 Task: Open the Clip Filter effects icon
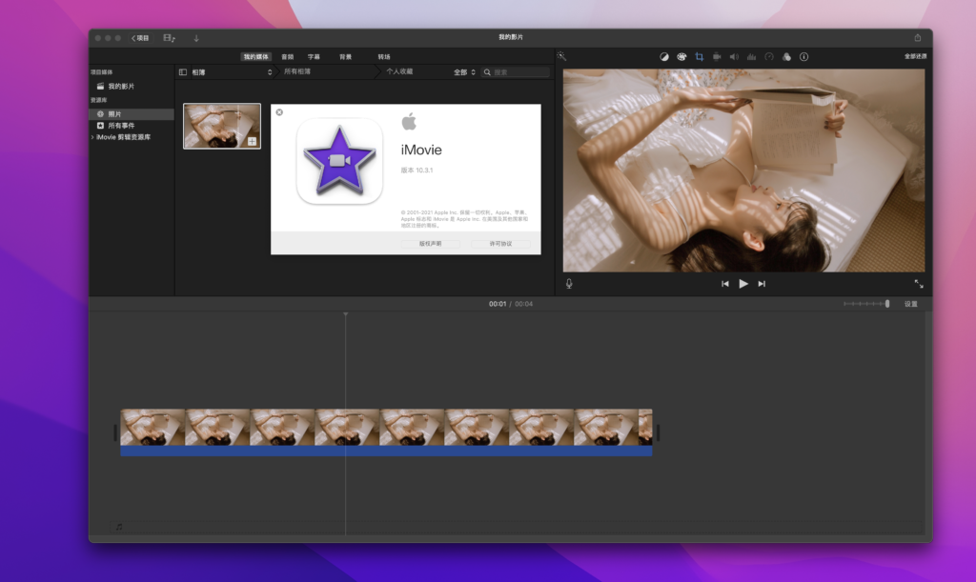[x=786, y=56]
